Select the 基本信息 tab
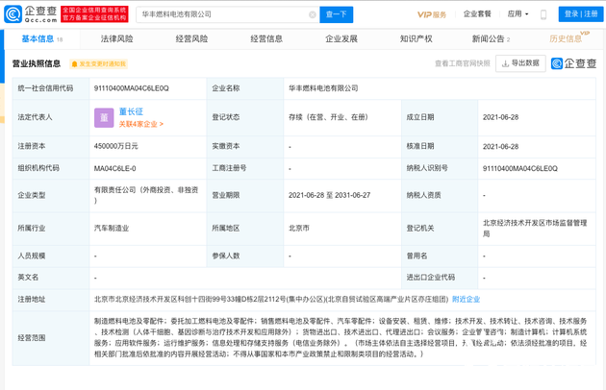Image resolution: width=606 pixels, height=390 pixels. (41, 39)
